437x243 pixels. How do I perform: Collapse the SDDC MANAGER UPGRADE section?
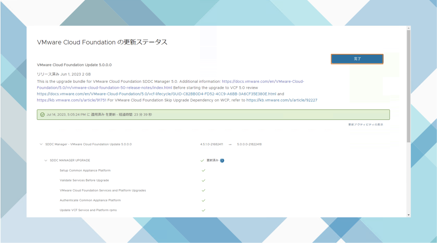click(x=46, y=160)
